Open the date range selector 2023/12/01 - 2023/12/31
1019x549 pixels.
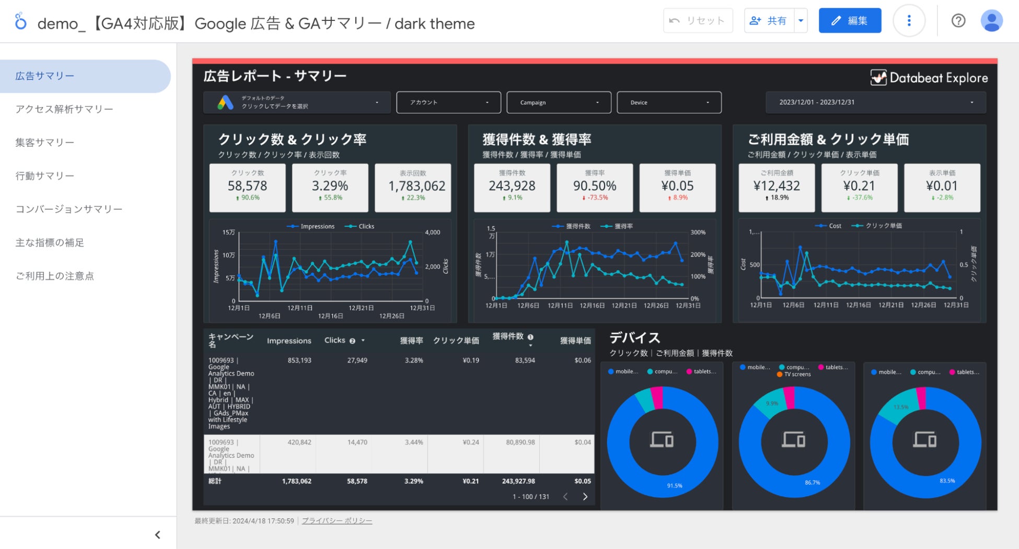875,102
